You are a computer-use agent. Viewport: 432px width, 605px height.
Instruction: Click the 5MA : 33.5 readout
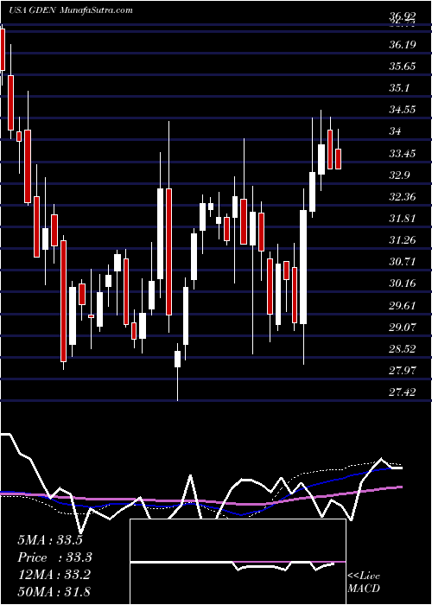click(x=50, y=540)
